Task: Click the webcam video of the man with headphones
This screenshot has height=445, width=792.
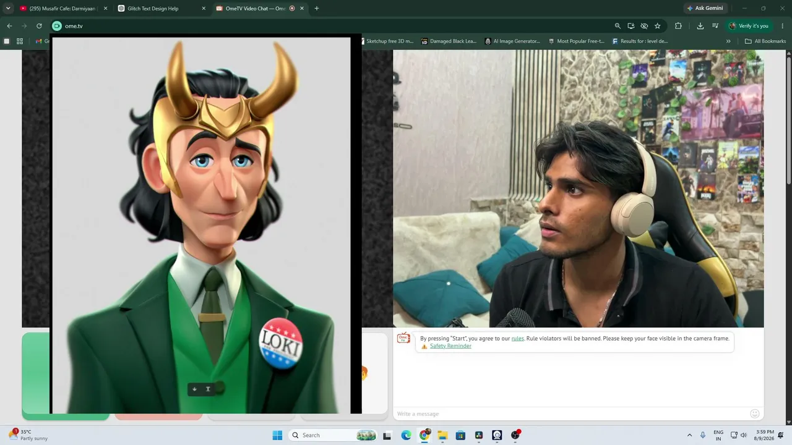Action: [x=578, y=189]
